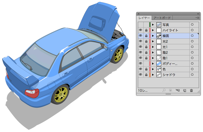
Task: Target the 写真 layer circle
Action: pyautogui.click(x=192, y=24)
